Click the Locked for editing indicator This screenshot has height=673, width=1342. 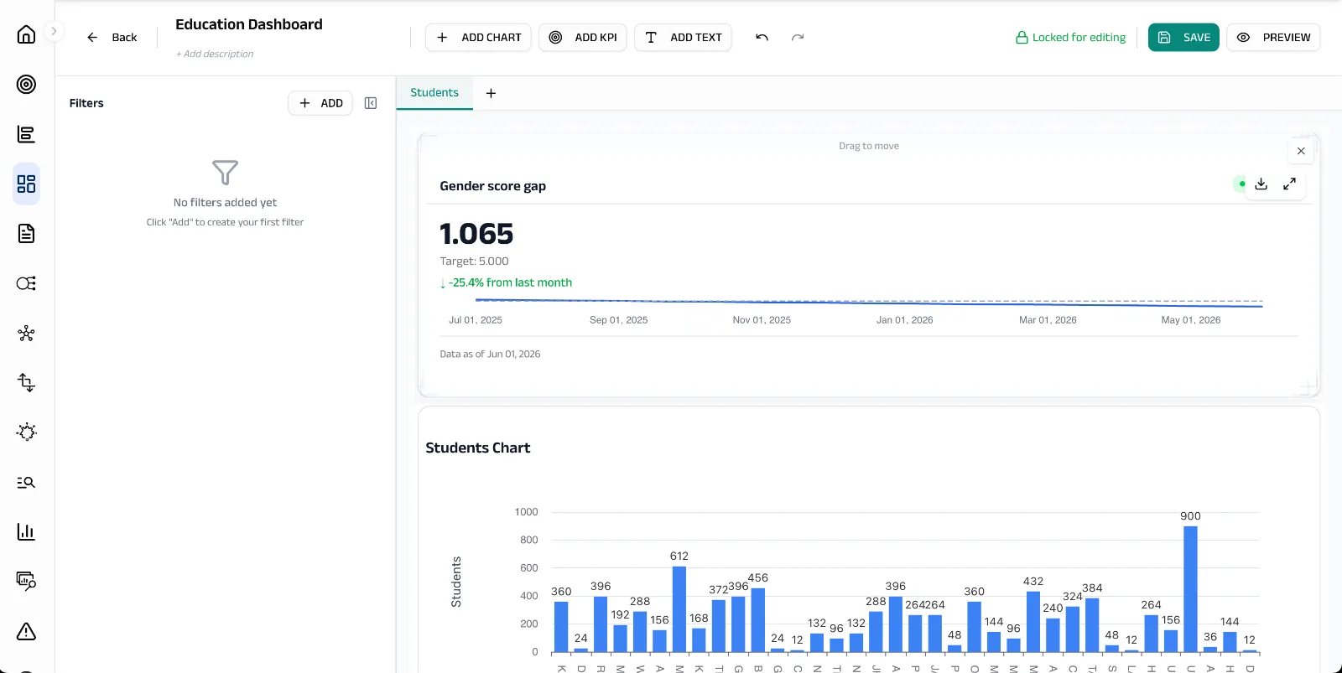pos(1070,37)
